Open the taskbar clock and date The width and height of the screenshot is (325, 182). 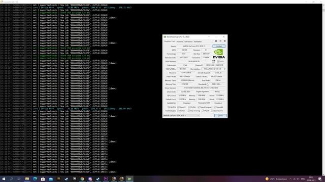point(311,179)
